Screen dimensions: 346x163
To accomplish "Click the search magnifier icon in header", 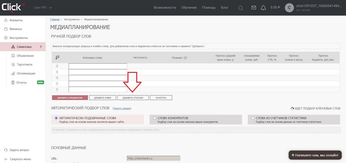I will tap(241, 8).
